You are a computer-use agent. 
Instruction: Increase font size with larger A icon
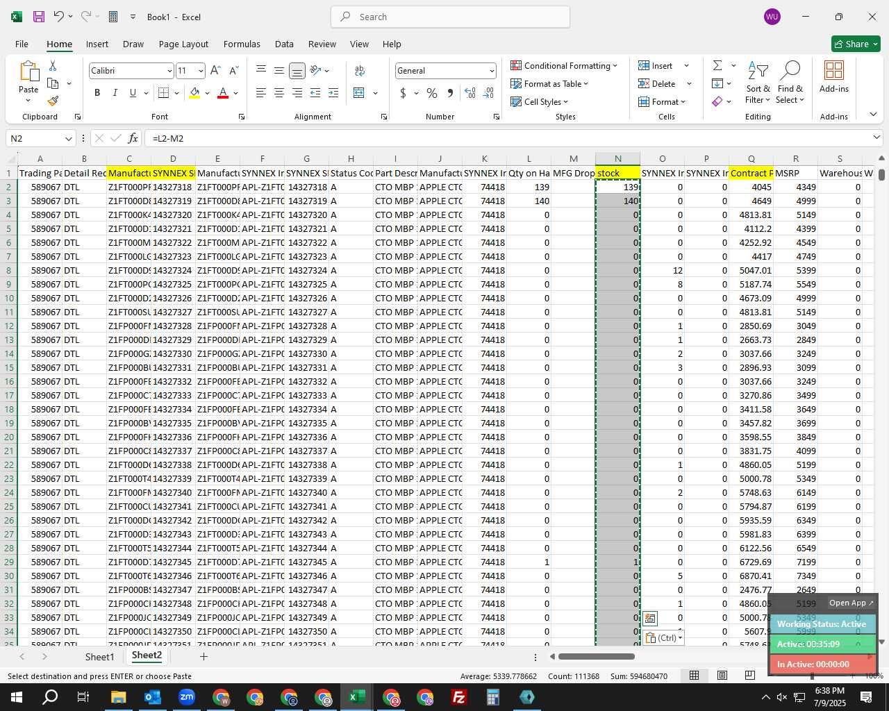click(215, 71)
